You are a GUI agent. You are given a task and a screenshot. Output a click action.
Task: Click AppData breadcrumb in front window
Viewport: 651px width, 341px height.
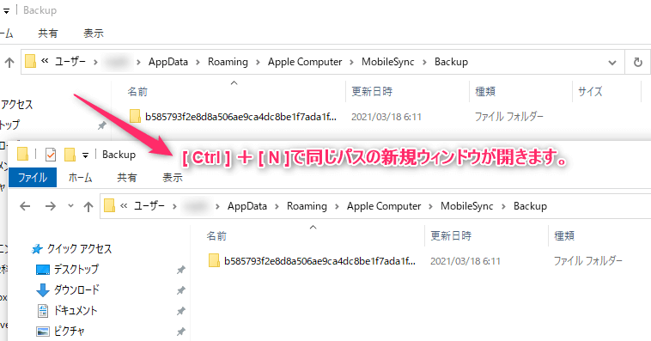click(247, 206)
